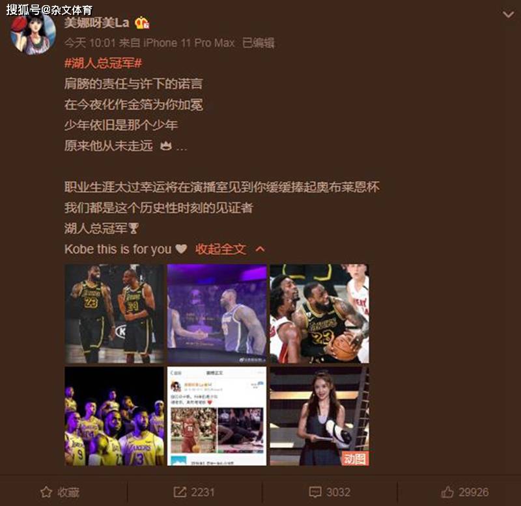
Task: Open the post options chevron menu
Action: [508, 14]
